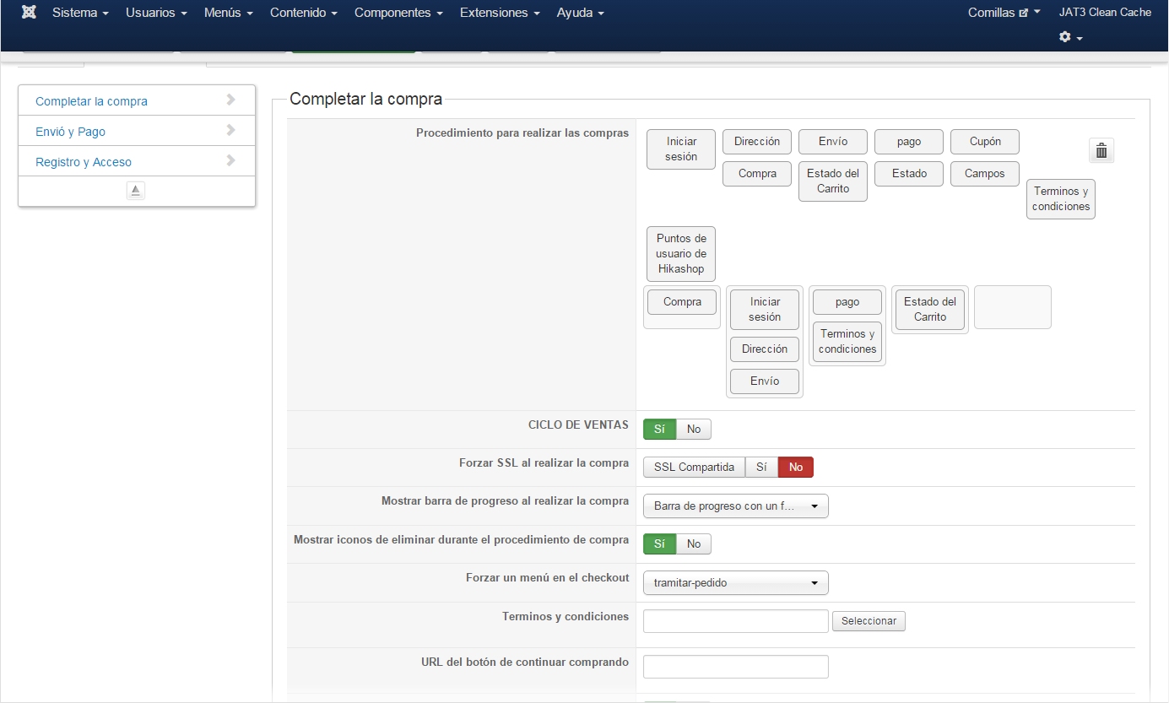Click the Seleccionar button
Screen dimensions: 1169x703
coord(869,621)
